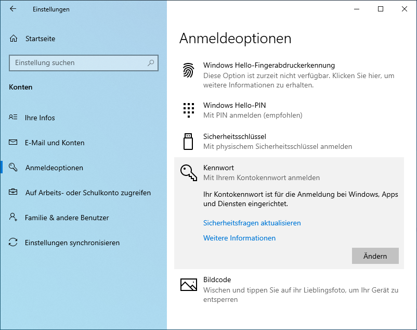Viewport: 417px width, 330px height.
Task: Click the Startseite home icon
Action: click(14, 39)
